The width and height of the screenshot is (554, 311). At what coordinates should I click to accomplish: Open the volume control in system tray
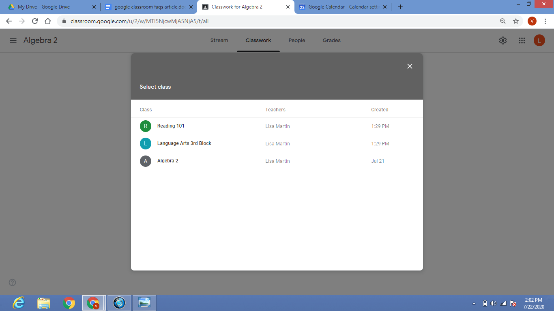[x=494, y=303]
